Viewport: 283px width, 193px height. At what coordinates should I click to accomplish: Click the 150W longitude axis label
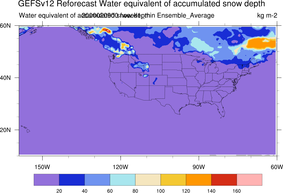pyautogui.click(x=42, y=167)
